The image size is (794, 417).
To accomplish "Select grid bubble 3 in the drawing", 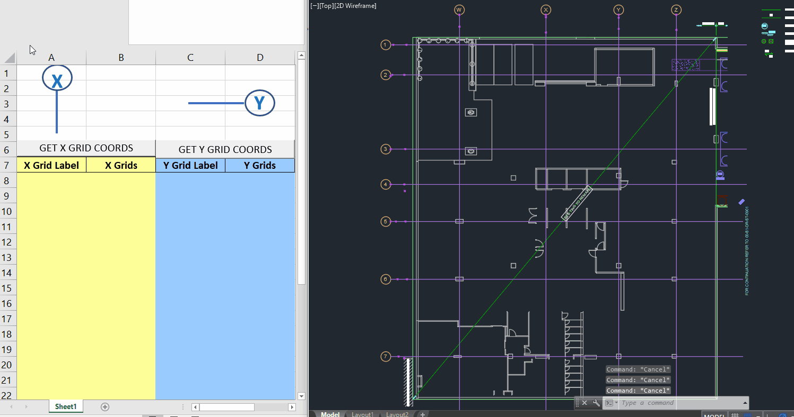I will tap(386, 149).
